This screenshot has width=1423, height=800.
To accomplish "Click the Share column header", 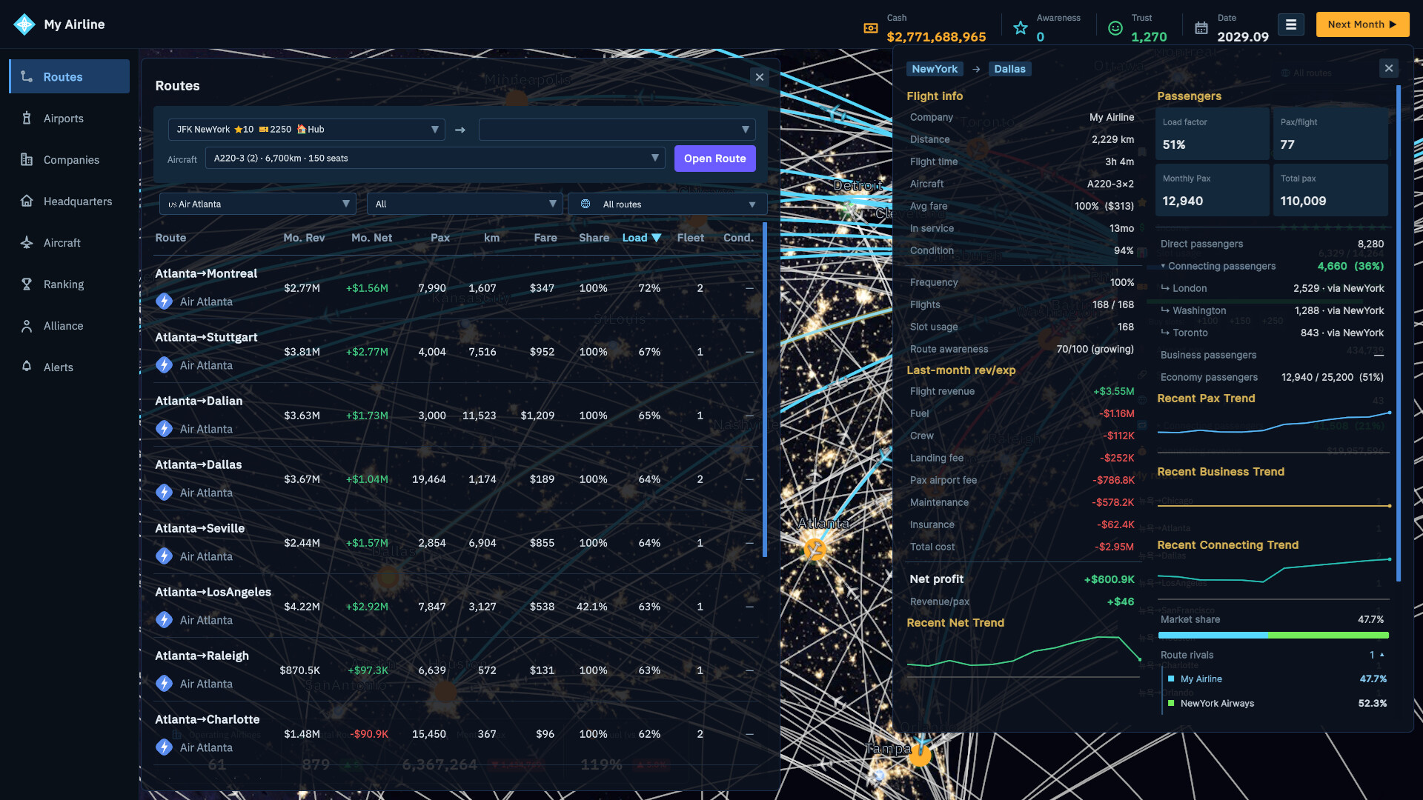I will point(594,238).
